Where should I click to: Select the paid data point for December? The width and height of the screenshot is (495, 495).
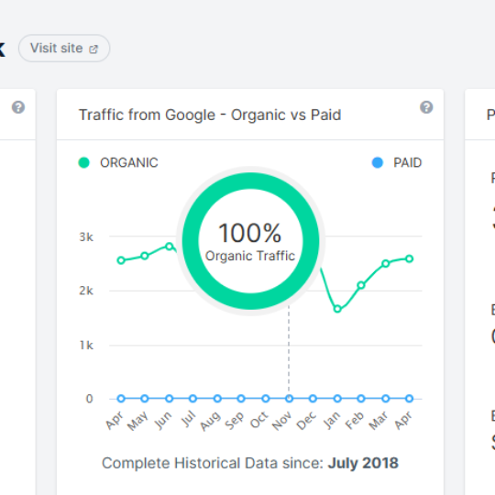[x=313, y=399]
